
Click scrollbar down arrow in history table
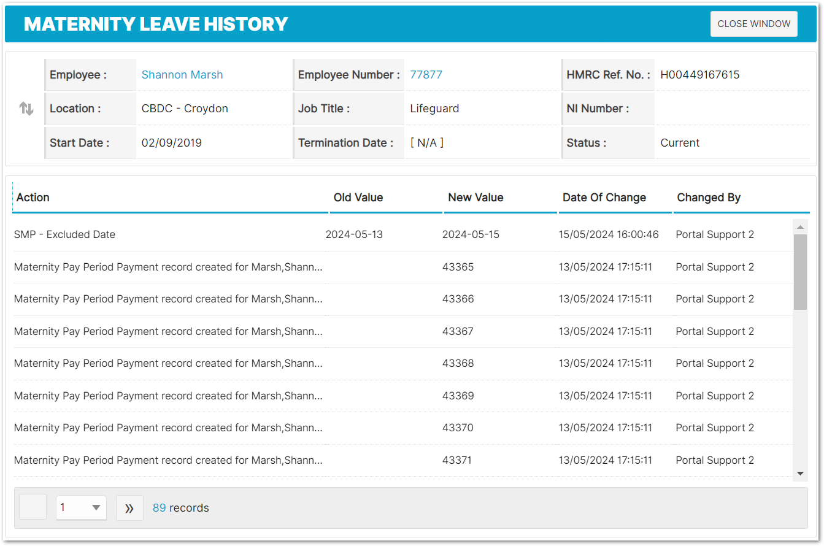point(800,474)
